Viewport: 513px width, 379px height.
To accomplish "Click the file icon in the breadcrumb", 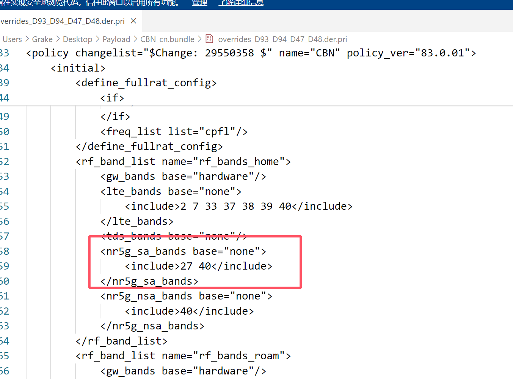I will pos(209,39).
